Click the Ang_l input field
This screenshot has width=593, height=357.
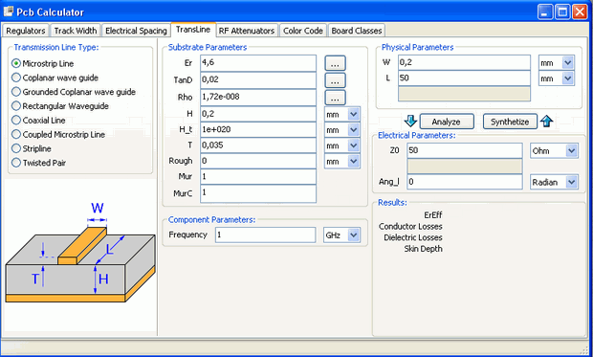[x=465, y=182]
